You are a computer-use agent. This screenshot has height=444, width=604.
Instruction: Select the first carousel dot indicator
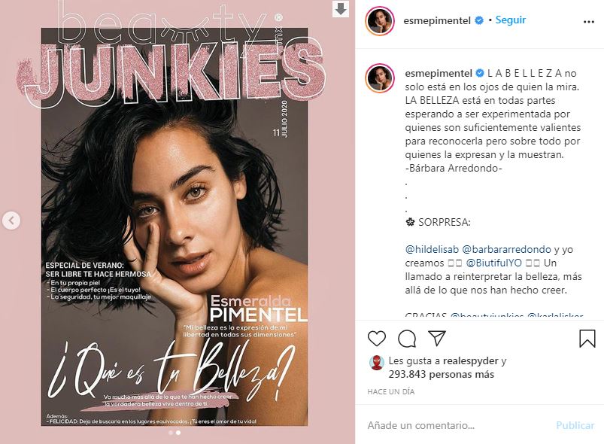click(171, 433)
